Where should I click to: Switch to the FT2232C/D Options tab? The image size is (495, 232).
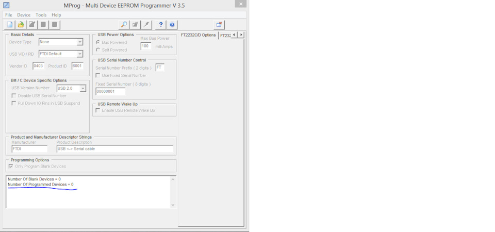[198, 35]
